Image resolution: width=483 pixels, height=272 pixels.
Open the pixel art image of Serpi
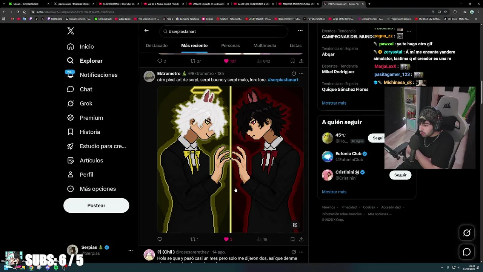click(230, 159)
